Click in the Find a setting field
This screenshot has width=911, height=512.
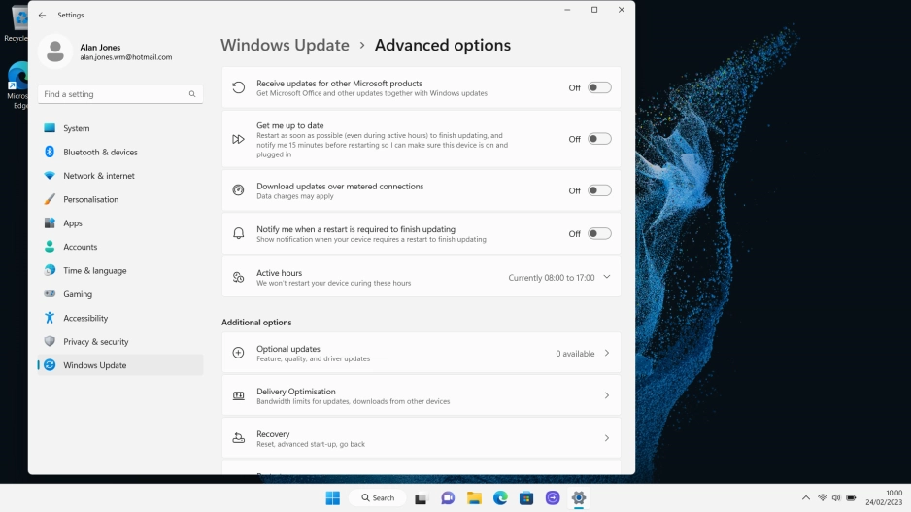coord(120,94)
